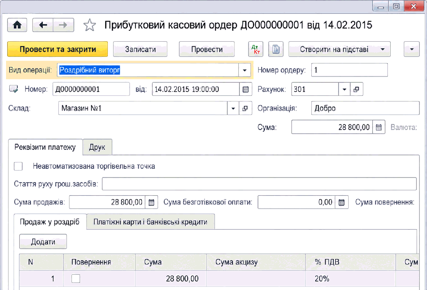427x290 pixels.
Task: Open calendar picker for document date
Action: (x=245, y=89)
